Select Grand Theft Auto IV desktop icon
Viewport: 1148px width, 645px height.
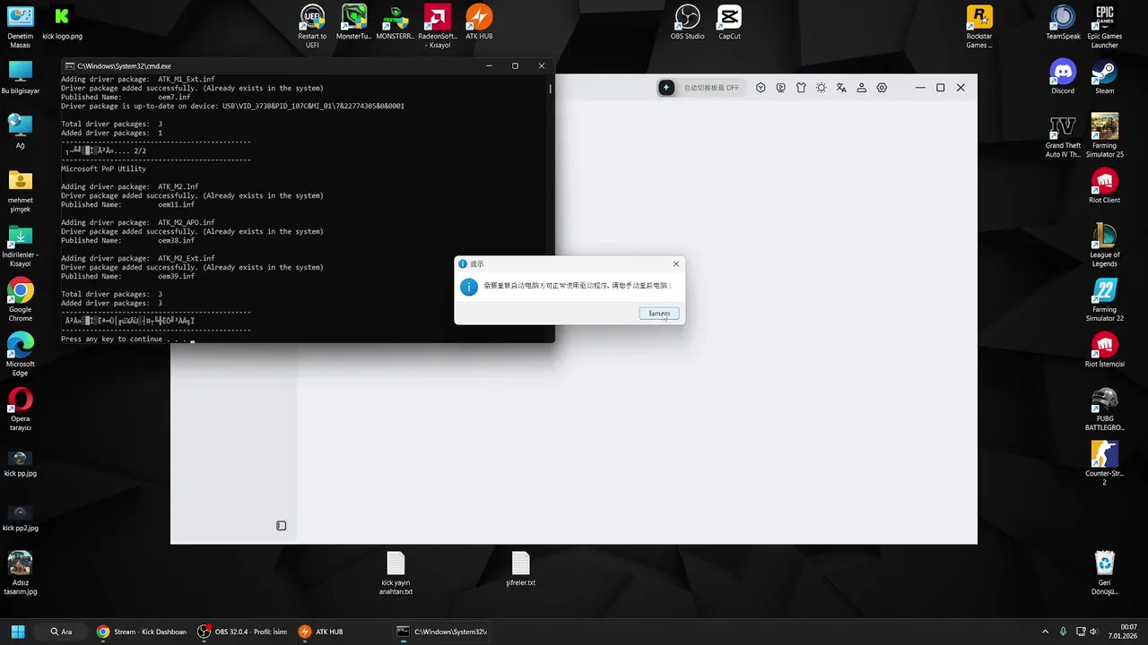click(1063, 136)
